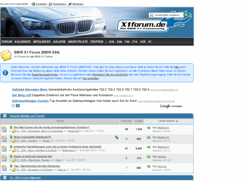Click the Registrieren link

[x=60, y=4]
